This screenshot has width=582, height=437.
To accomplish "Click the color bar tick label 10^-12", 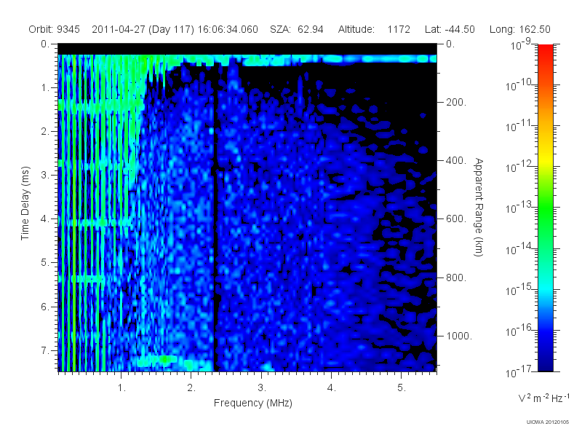I will (x=518, y=167).
